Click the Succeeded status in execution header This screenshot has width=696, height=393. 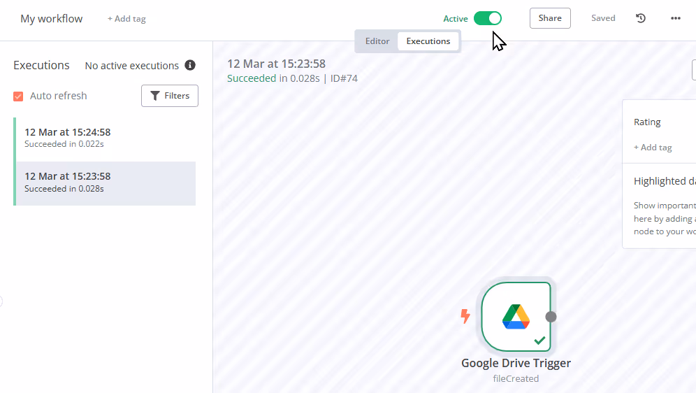[x=252, y=78]
